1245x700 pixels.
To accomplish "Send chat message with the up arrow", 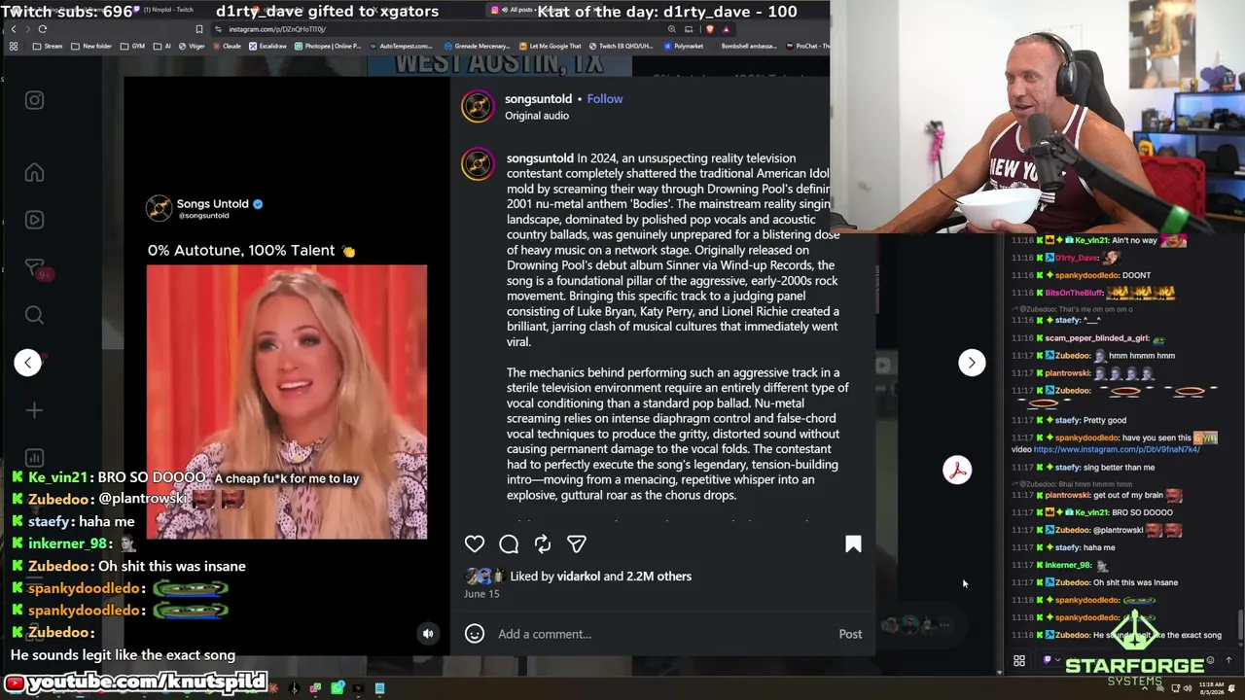I will 1228,661.
